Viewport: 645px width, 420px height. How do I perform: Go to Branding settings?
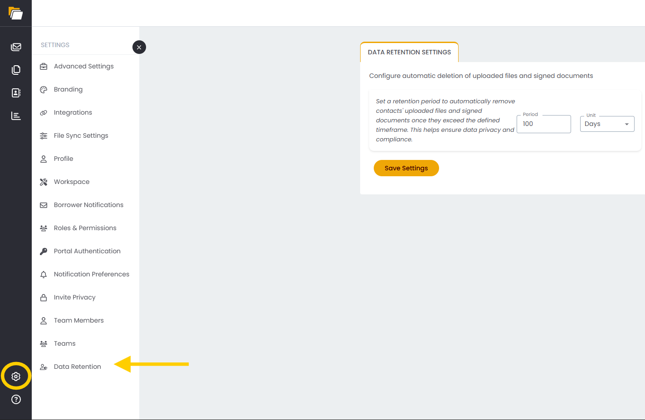pyautogui.click(x=68, y=89)
